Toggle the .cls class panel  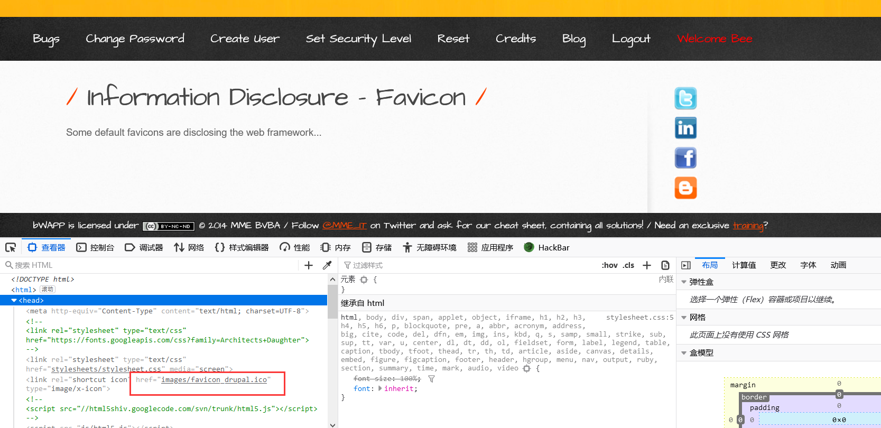pyautogui.click(x=628, y=265)
